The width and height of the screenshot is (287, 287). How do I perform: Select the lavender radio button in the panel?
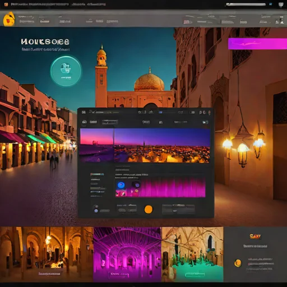tap(96, 211)
